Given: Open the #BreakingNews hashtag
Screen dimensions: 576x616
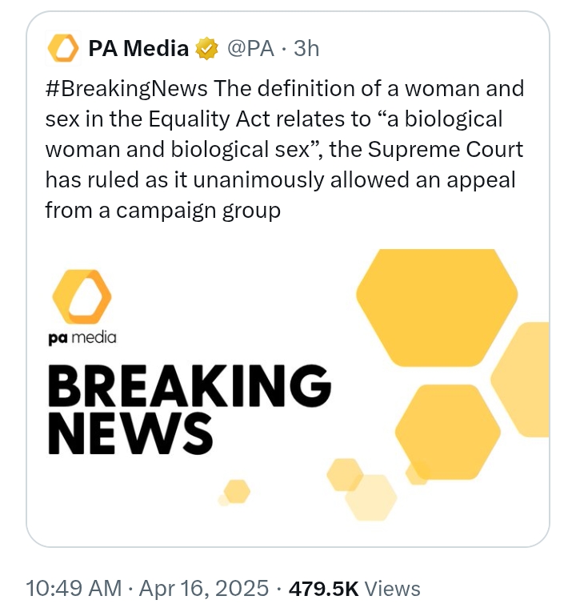Looking at the screenshot, I should coord(126,89).
